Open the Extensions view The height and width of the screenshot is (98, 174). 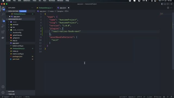coord(3,32)
